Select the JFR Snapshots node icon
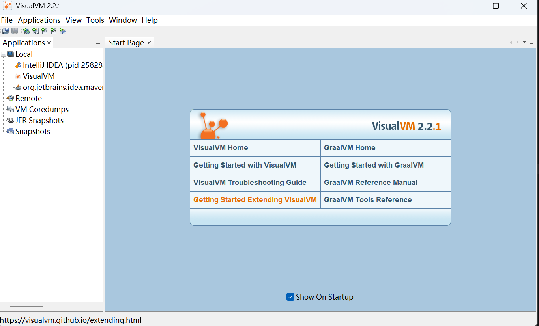539x326 pixels. [11, 121]
